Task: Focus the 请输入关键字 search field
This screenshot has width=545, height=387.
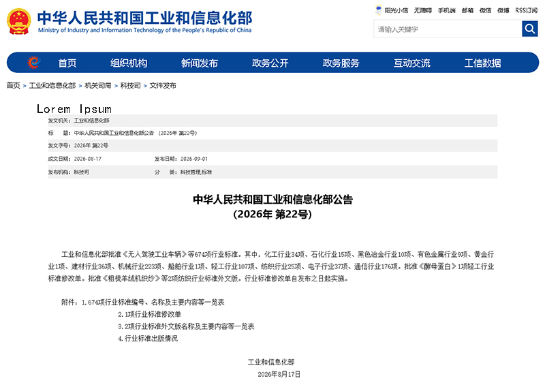Action: pyautogui.click(x=448, y=29)
